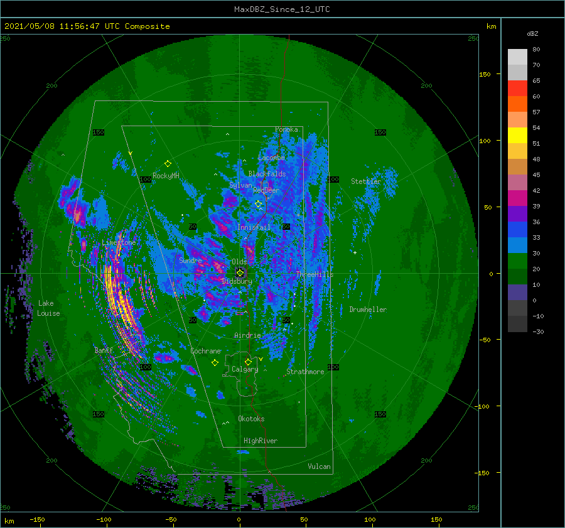Pick the bright green 20-30 dBZ swatch
This screenshot has height=528, width=565.
(517, 261)
